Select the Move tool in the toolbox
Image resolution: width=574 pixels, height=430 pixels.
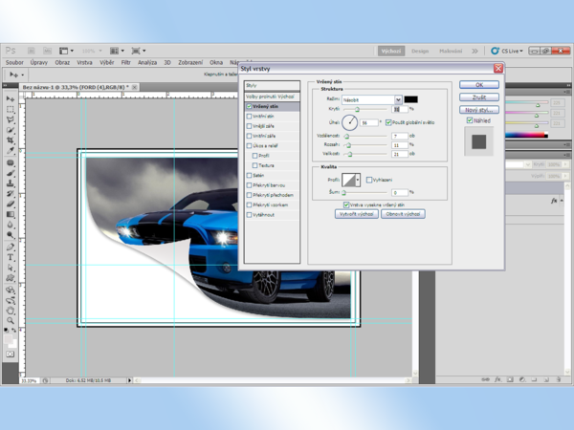(x=11, y=98)
